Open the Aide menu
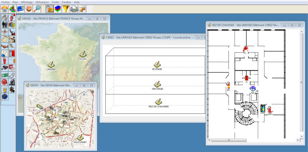The width and height of the screenshot is (308, 152). pyautogui.click(x=77, y=2)
